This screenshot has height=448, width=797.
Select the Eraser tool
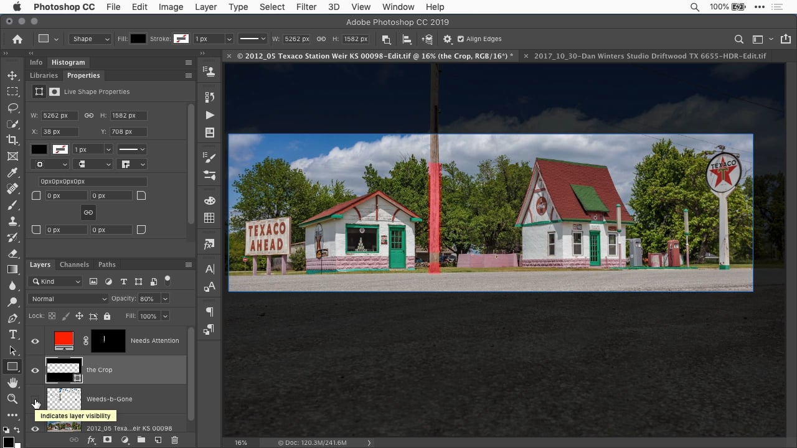pyautogui.click(x=12, y=253)
